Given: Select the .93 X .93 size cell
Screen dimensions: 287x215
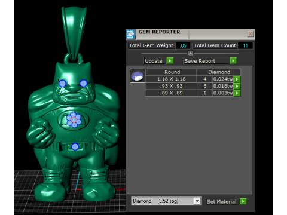Looking at the screenshot, I should coord(171,86).
